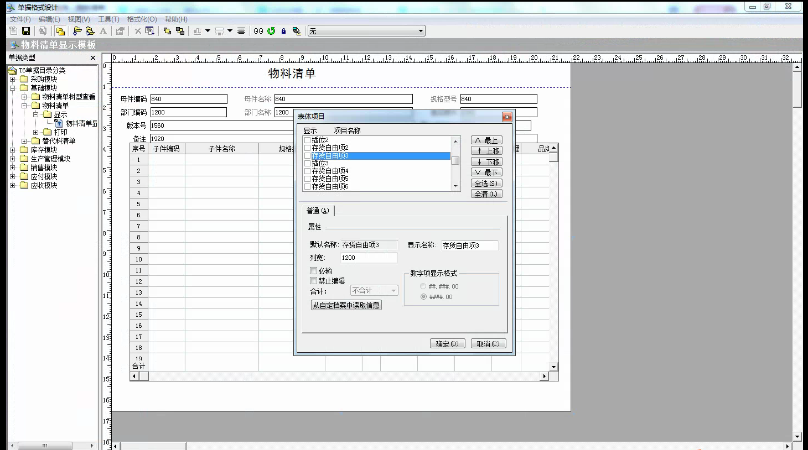Select the 普通(A) tab
Viewport: 808px width, 450px height.
(318, 211)
